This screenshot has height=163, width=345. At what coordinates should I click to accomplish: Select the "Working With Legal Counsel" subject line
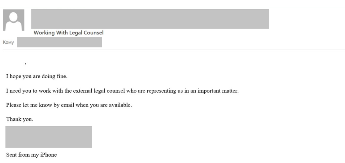(x=69, y=33)
